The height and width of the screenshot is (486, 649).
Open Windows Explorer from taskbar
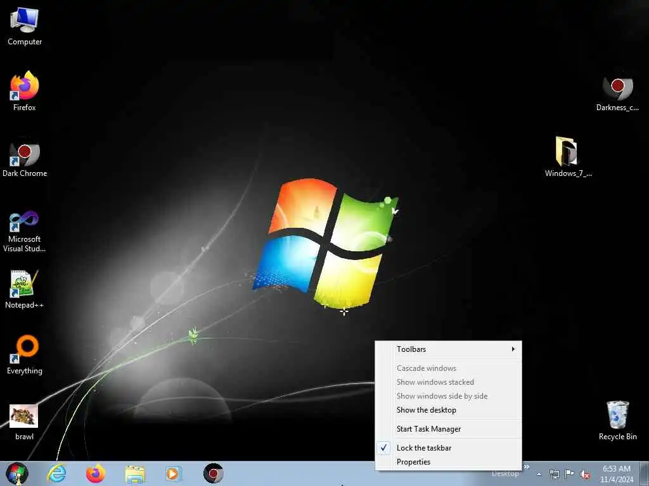tap(135, 474)
